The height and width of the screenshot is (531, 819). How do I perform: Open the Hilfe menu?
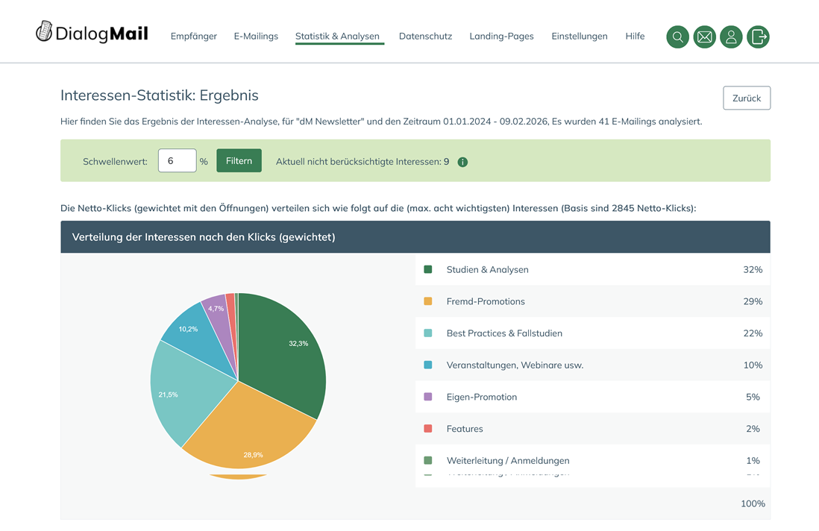point(635,36)
